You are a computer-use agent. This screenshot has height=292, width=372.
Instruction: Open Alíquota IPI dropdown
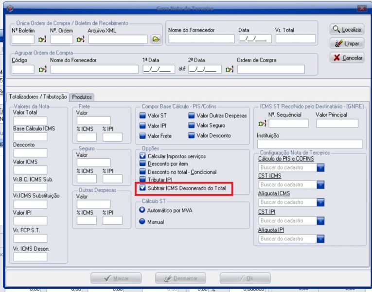320,239
